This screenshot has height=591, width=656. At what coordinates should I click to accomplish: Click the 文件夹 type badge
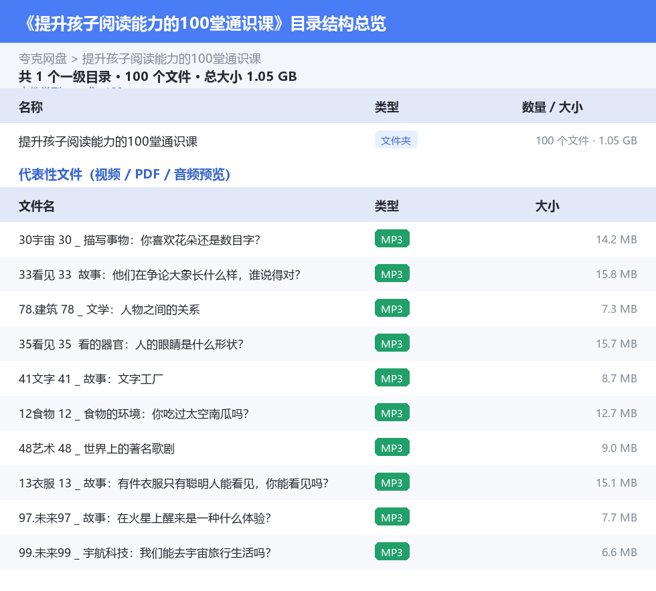[396, 140]
